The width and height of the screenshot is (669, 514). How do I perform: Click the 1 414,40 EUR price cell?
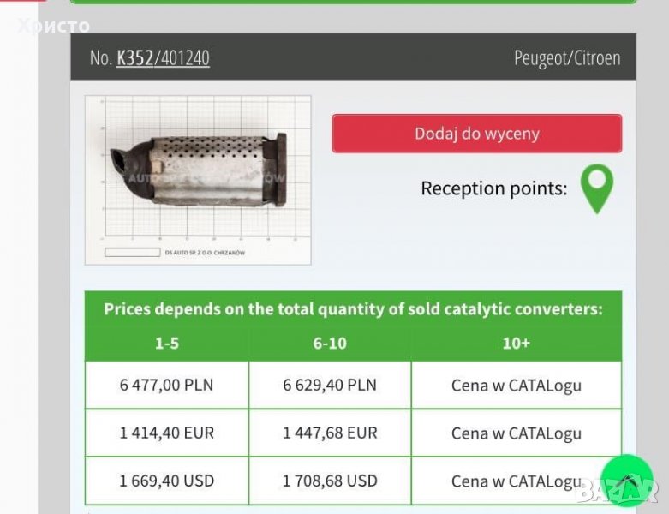click(166, 433)
